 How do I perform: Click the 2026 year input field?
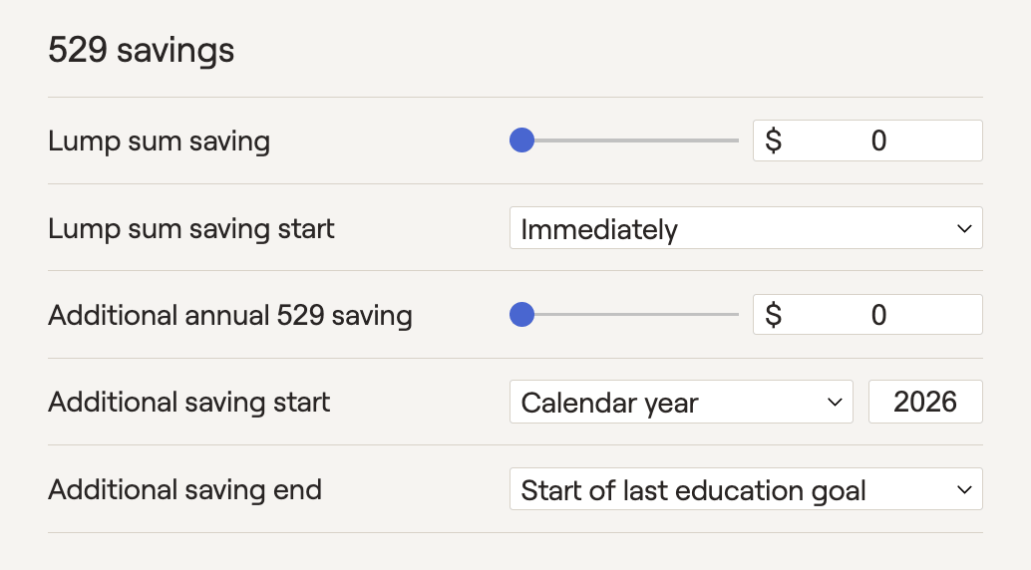click(x=925, y=403)
